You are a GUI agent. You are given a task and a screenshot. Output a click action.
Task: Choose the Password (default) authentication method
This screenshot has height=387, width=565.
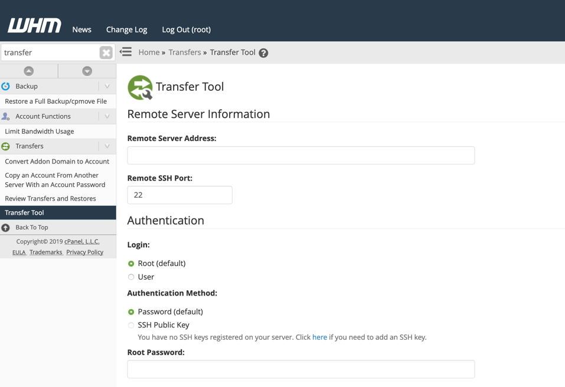point(131,312)
